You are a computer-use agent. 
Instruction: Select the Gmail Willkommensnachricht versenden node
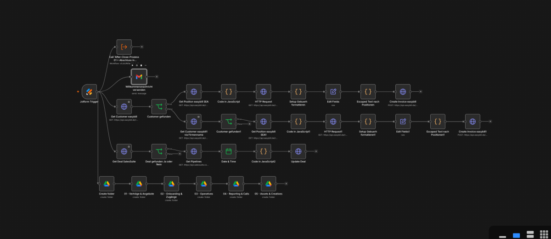(x=139, y=77)
